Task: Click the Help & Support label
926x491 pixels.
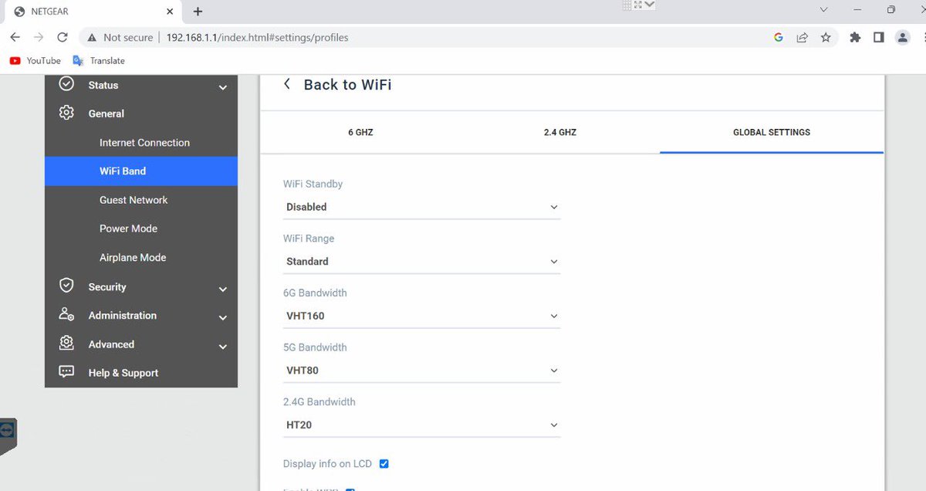Action: [x=123, y=373]
